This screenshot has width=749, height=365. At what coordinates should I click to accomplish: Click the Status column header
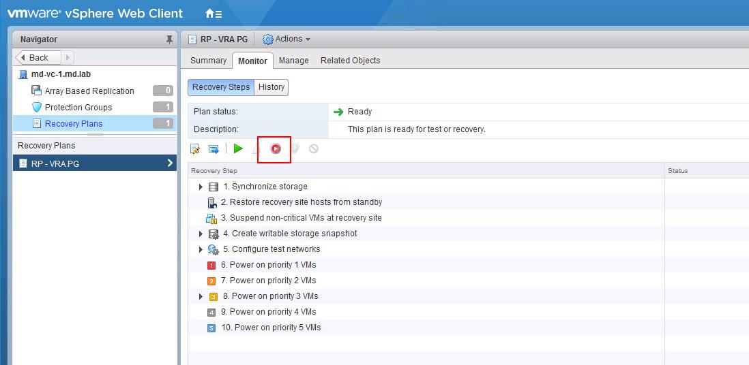point(707,171)
